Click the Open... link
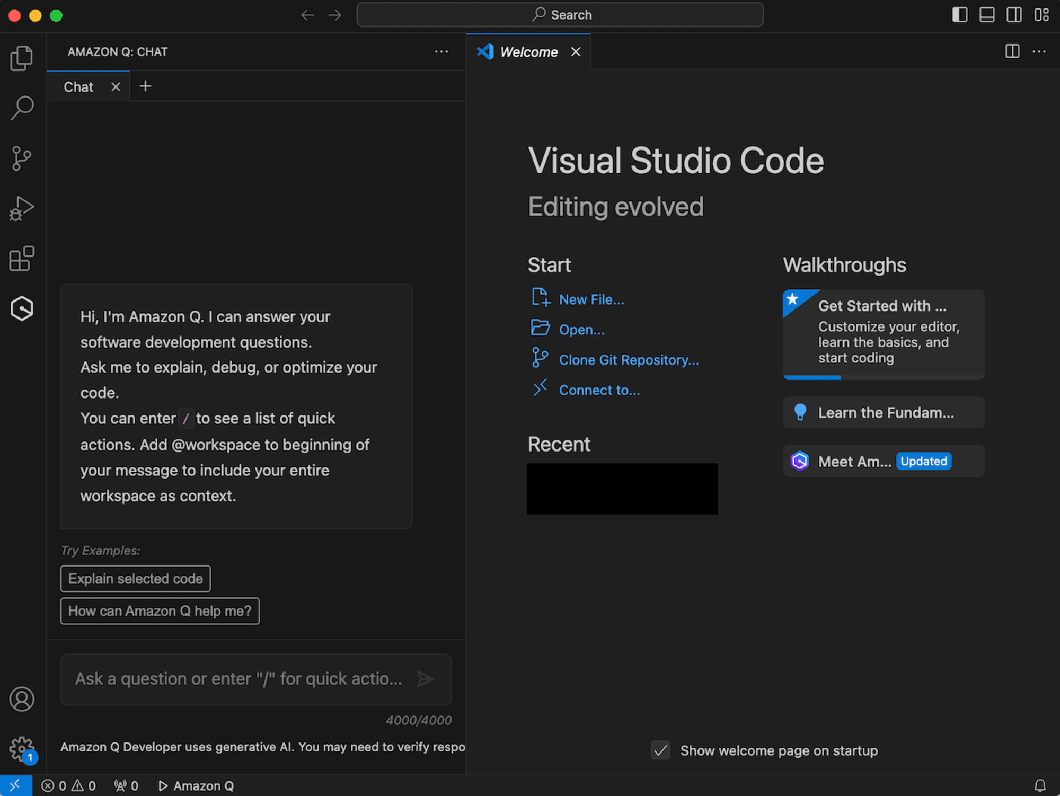The width and height of the screenshot is (1060, 796). (581, 330)
